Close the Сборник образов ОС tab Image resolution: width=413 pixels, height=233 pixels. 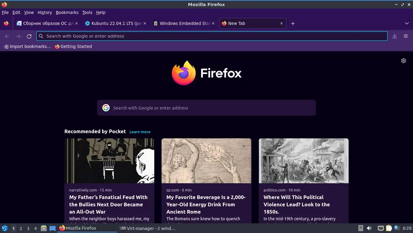[x=76, y=23]
